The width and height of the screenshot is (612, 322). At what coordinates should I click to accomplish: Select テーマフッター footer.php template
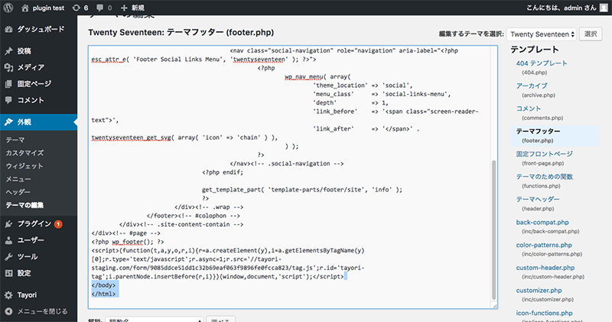(x=555, y=136)
